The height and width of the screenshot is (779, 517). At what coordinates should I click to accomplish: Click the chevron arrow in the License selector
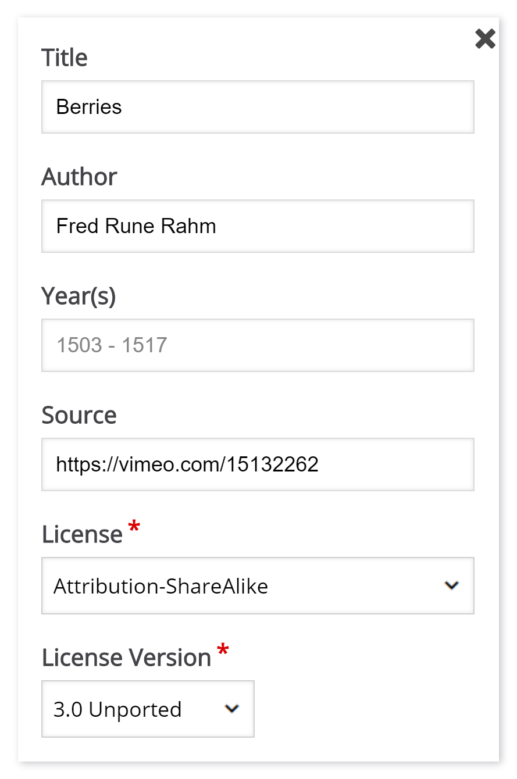pyautogui.click(x=452, y=585)
